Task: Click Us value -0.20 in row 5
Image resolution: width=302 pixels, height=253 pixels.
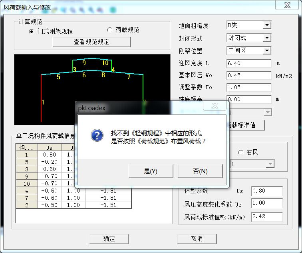Action: 50,162
